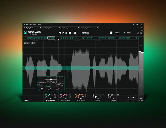Viewport: 166px width, 128px height.
Task: Solo-listen the Room Reduction headphones icon
Action: click(x=70, y=97)
